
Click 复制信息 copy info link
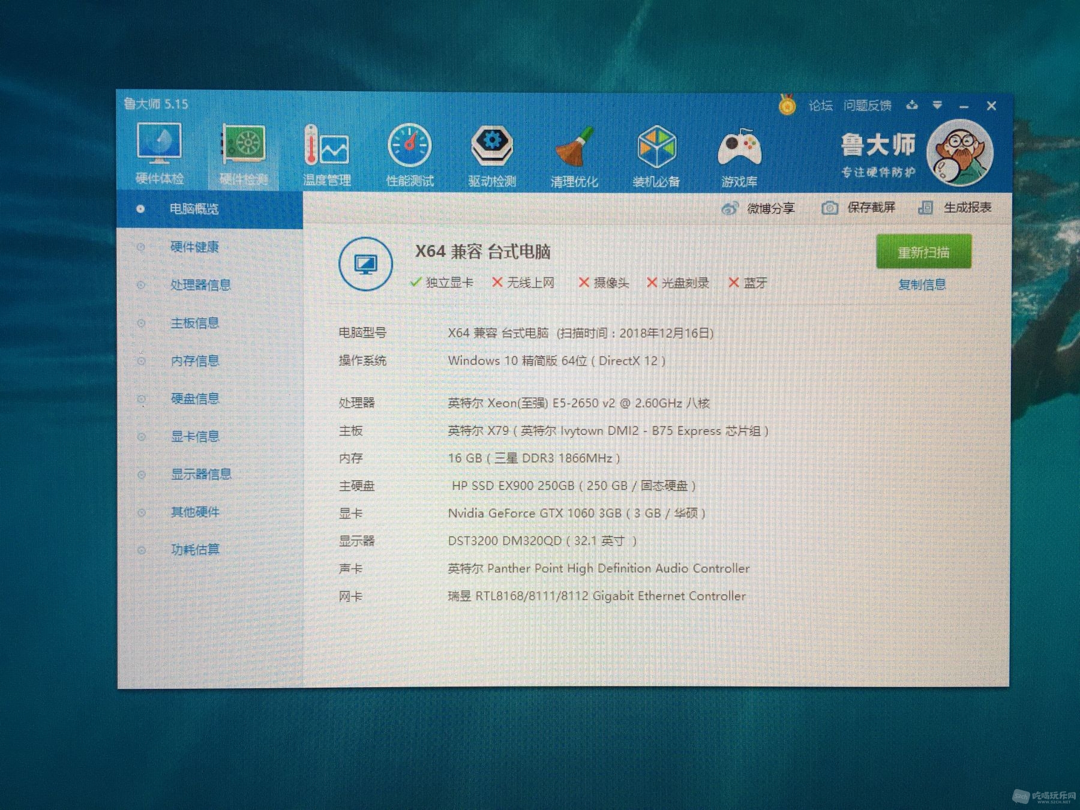(922, 284)
